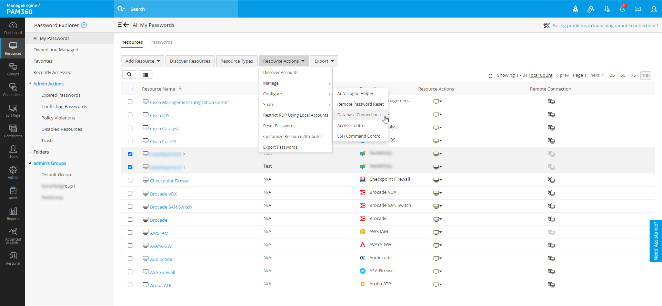Viewport: 662px width, 306px height.
Task: Open the SSH Keys sidebar section
Action: (13, 111)
